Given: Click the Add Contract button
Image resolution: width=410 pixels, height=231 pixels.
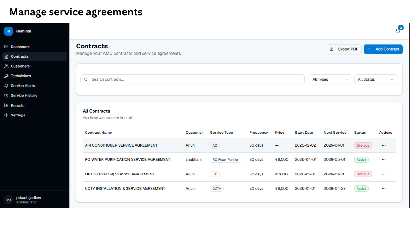Looking at the screenshot, I should click(x=383, y=49).
